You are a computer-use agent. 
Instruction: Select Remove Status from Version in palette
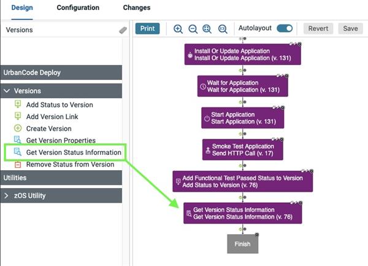(70, 164)
